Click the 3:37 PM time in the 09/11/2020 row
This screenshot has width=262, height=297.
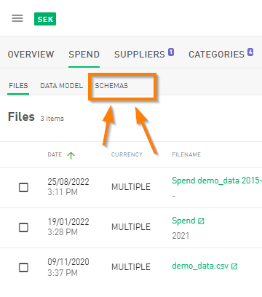pos(63,273)
